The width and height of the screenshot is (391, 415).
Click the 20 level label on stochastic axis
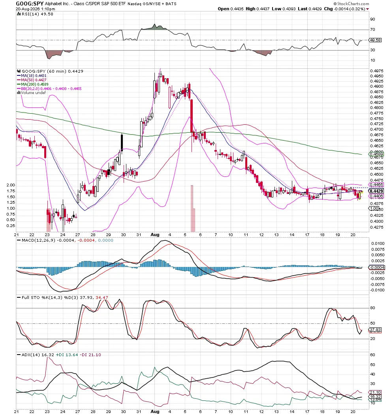coord(372,338)
